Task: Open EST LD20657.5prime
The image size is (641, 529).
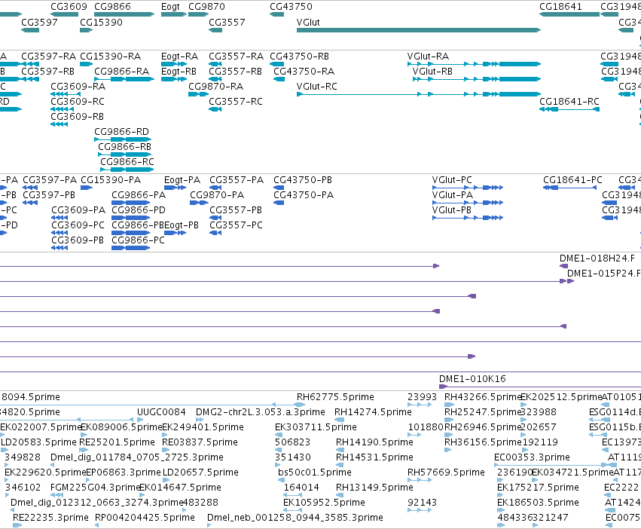Action: click(x=165, y=480)
